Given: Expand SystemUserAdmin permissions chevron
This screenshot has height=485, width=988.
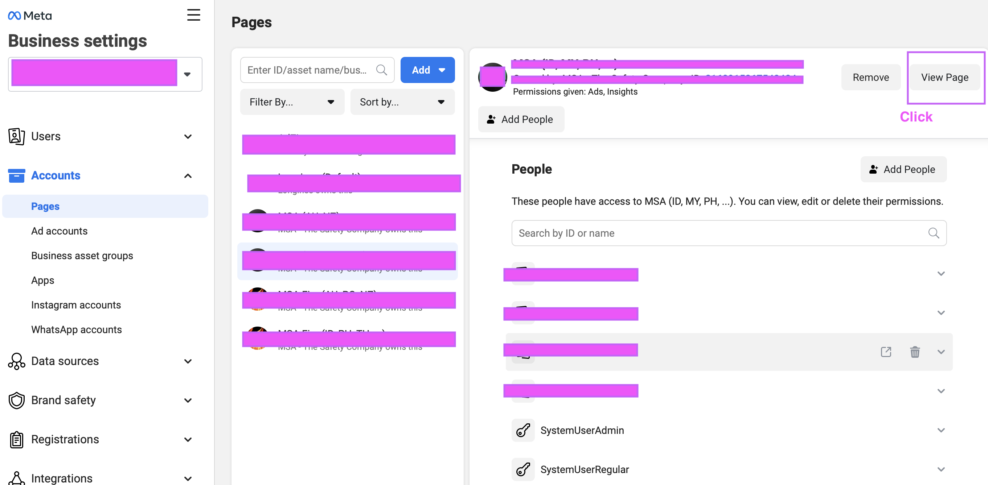Looking at the screenshot, I should point(941,430).
